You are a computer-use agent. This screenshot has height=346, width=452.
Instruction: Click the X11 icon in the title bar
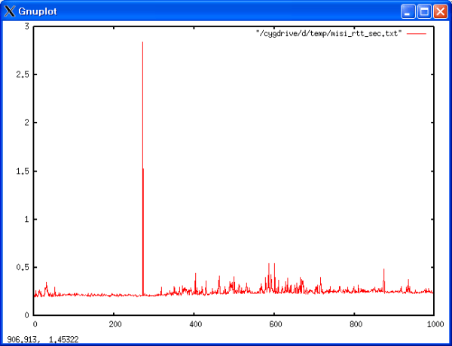(9, 12)
